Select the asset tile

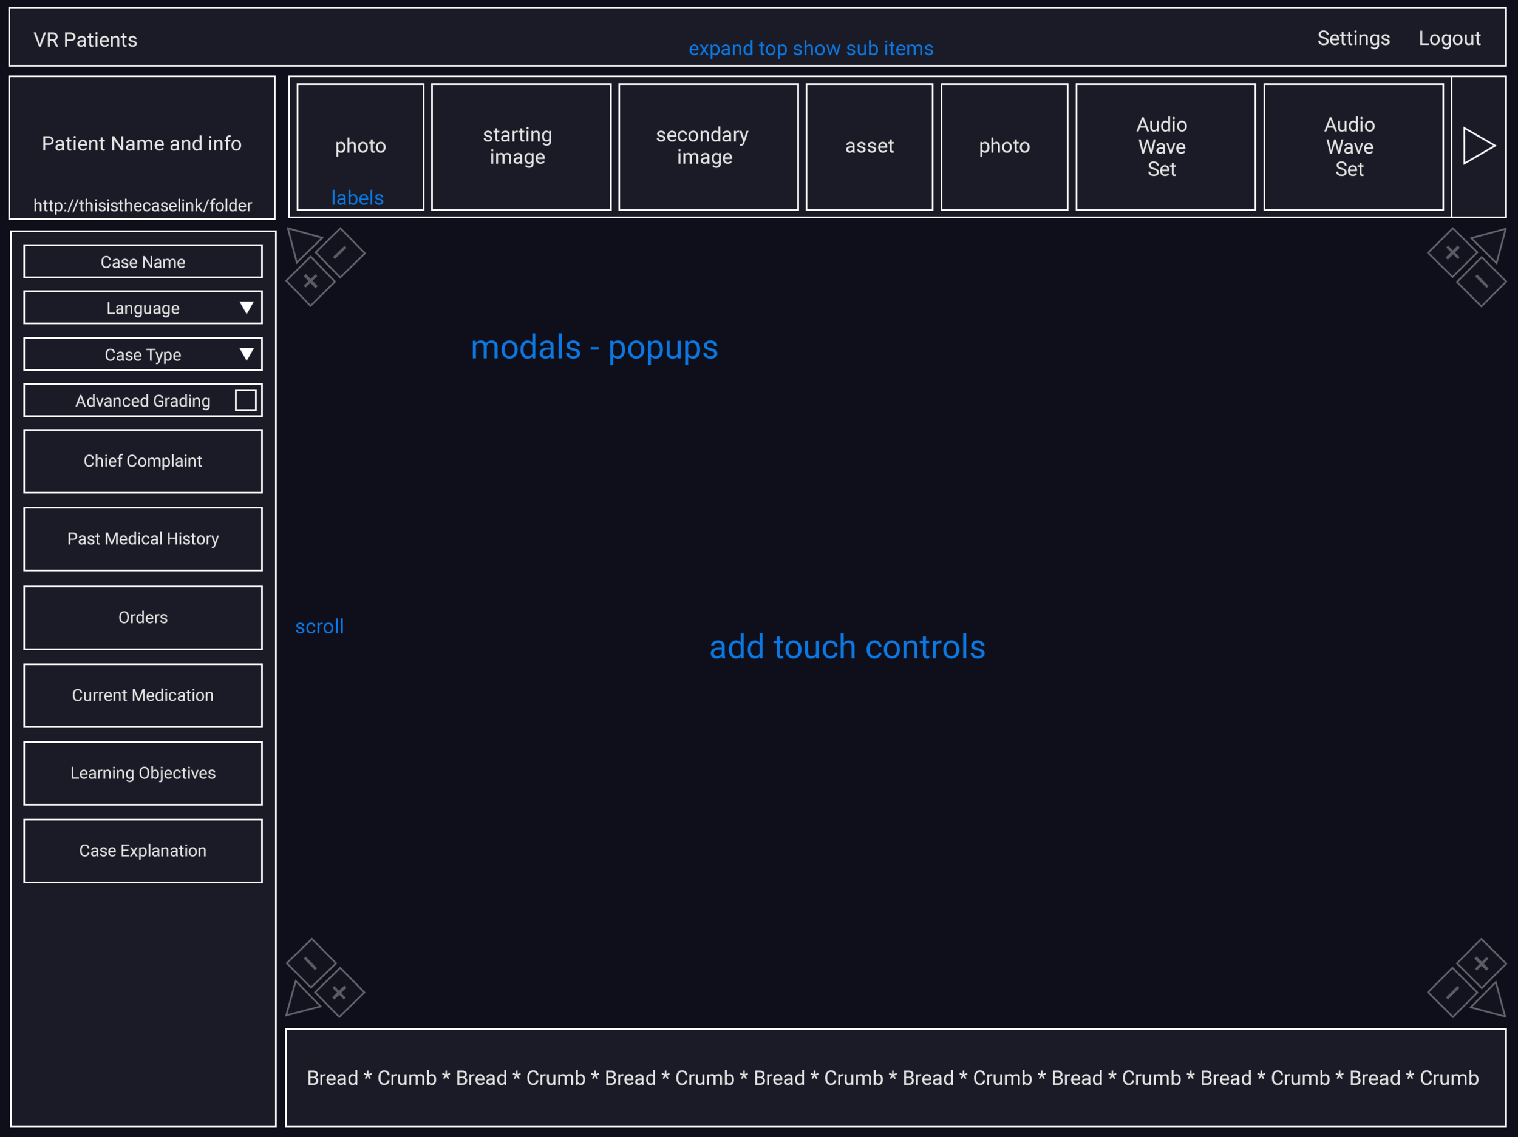click(x=869, y=146)
